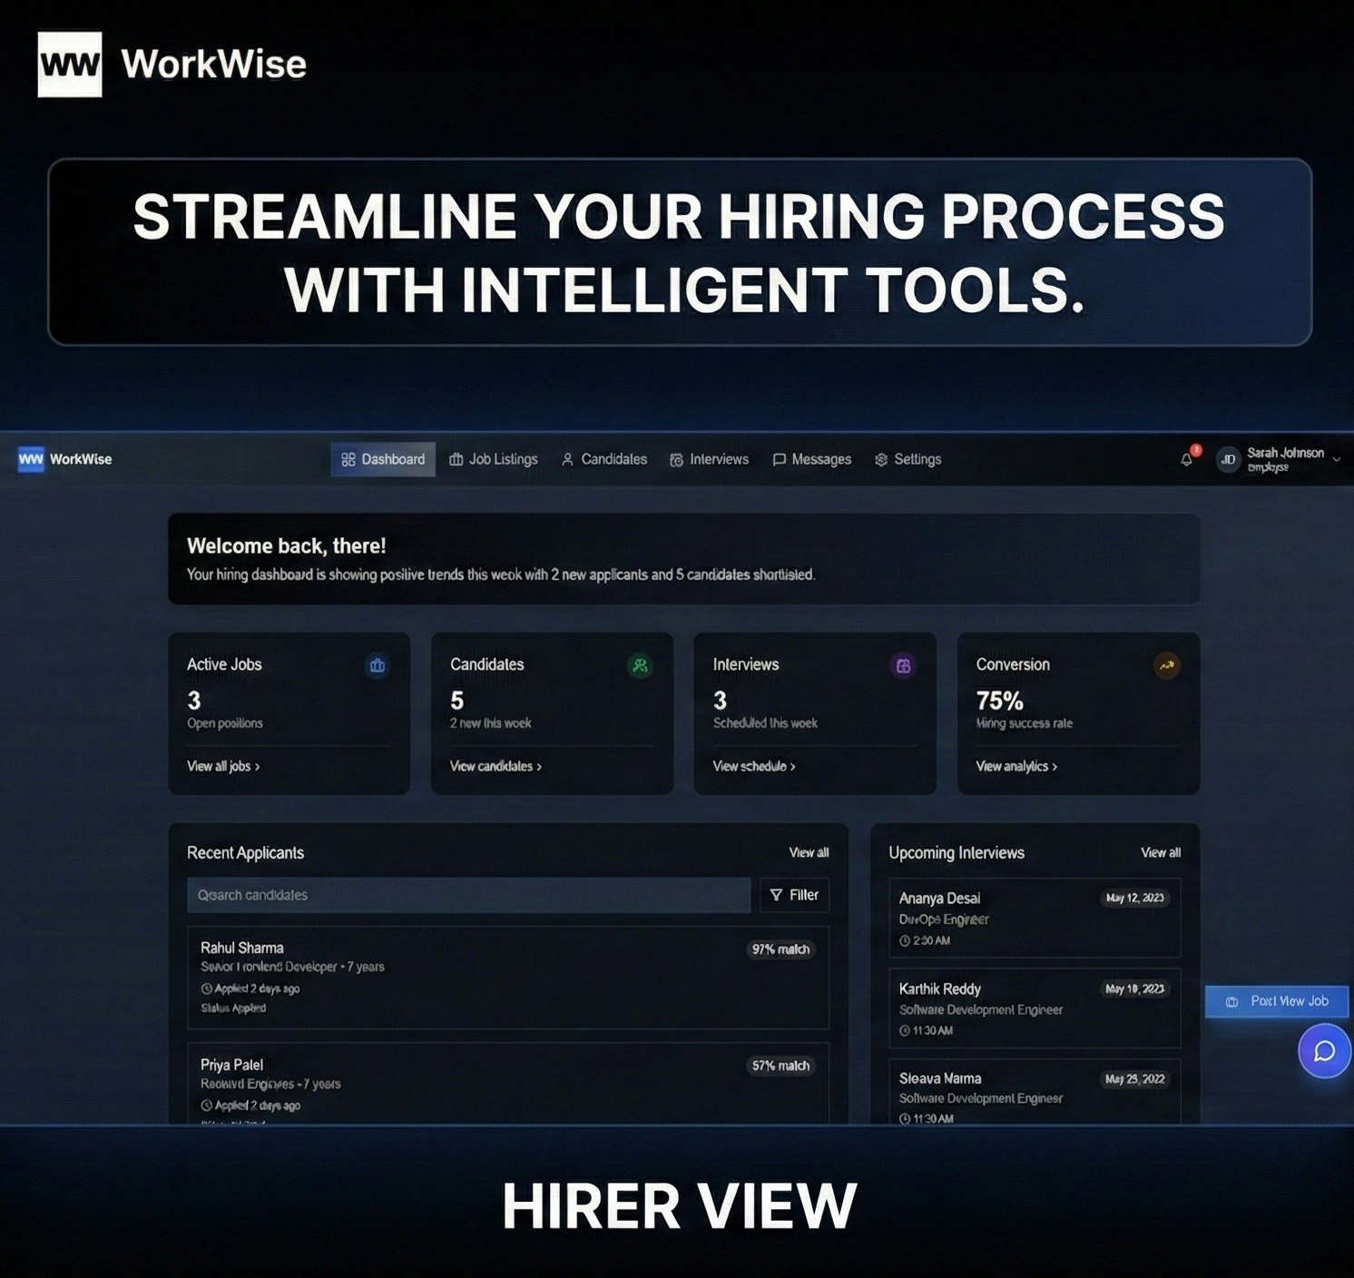The height and width of the screenshot is (1278, 1354).
Task: Click the Welcome back, there! heading
Action: [x=286, y=546]
